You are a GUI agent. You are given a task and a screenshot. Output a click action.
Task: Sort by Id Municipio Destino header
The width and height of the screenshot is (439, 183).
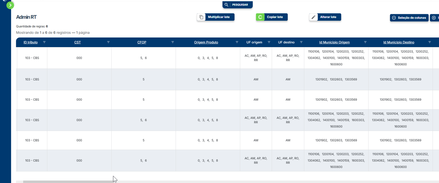coord(399,42)
